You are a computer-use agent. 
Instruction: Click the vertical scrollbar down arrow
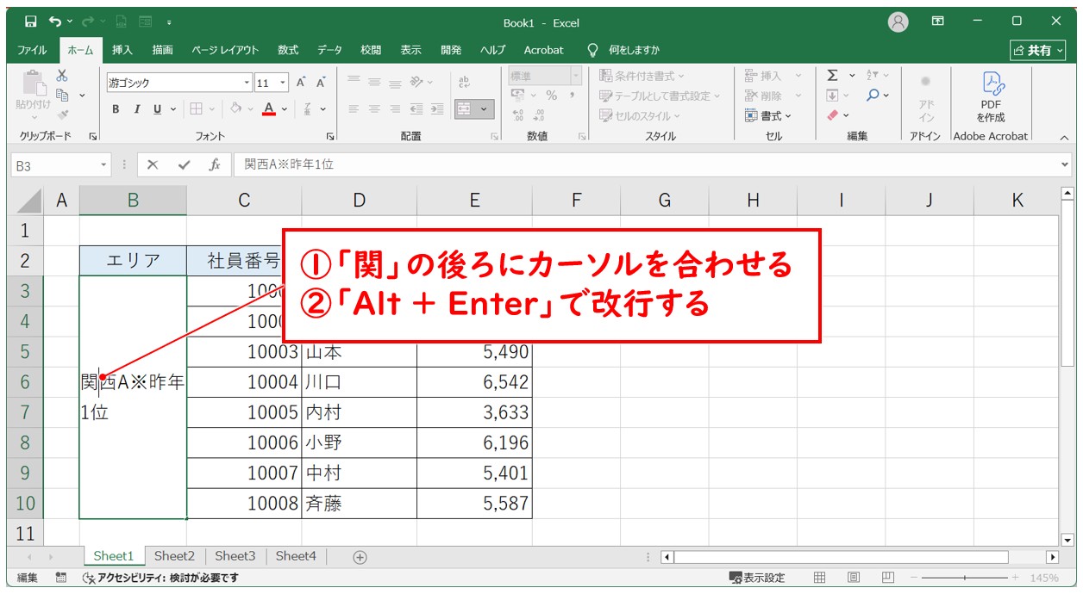(1067, 540)
